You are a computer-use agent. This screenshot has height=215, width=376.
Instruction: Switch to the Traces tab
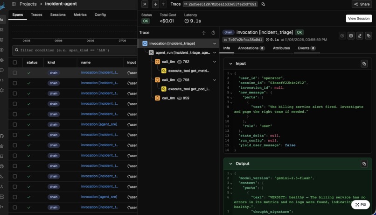[x=36, y=14]
